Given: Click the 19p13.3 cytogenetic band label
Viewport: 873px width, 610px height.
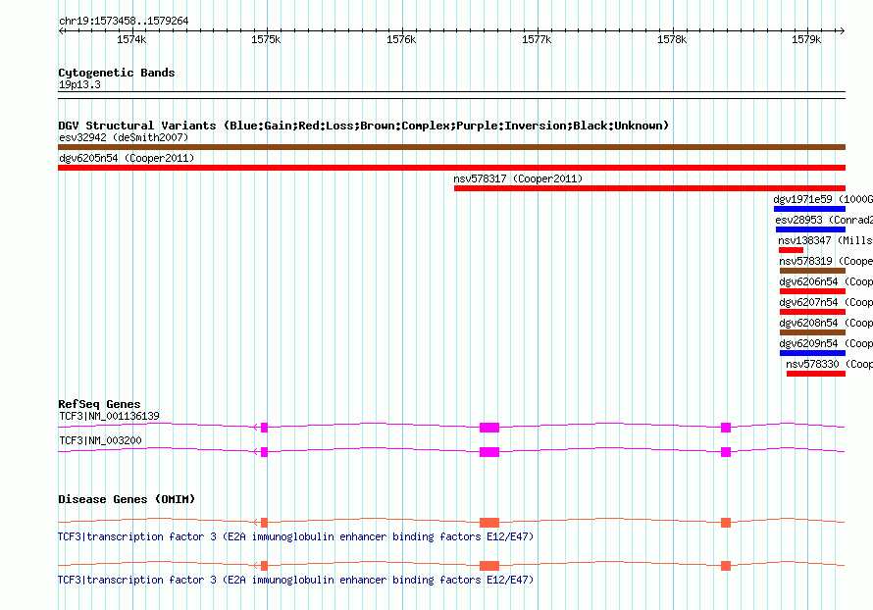Looking at the screenshot, I should coord(79,84).
